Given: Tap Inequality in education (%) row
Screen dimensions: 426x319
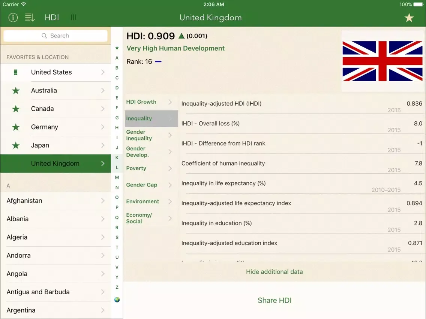Looking at the screenshot, I should coord(302,224).
